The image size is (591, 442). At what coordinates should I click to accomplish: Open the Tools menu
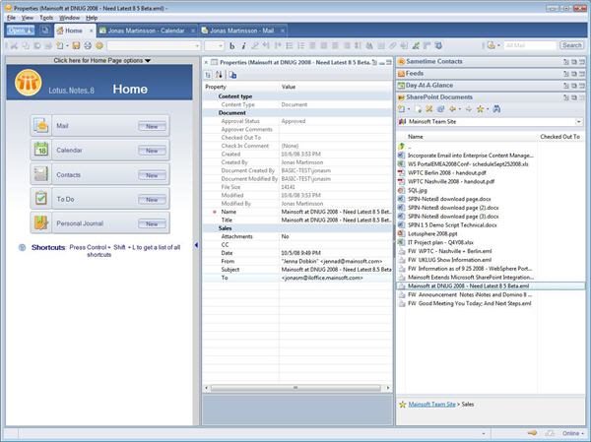click(x=46, y=18)
